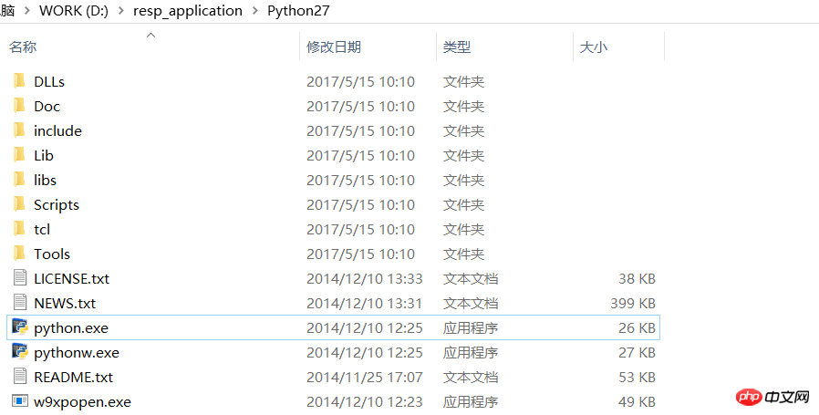Select the libs folder icon

pos(19,180)
